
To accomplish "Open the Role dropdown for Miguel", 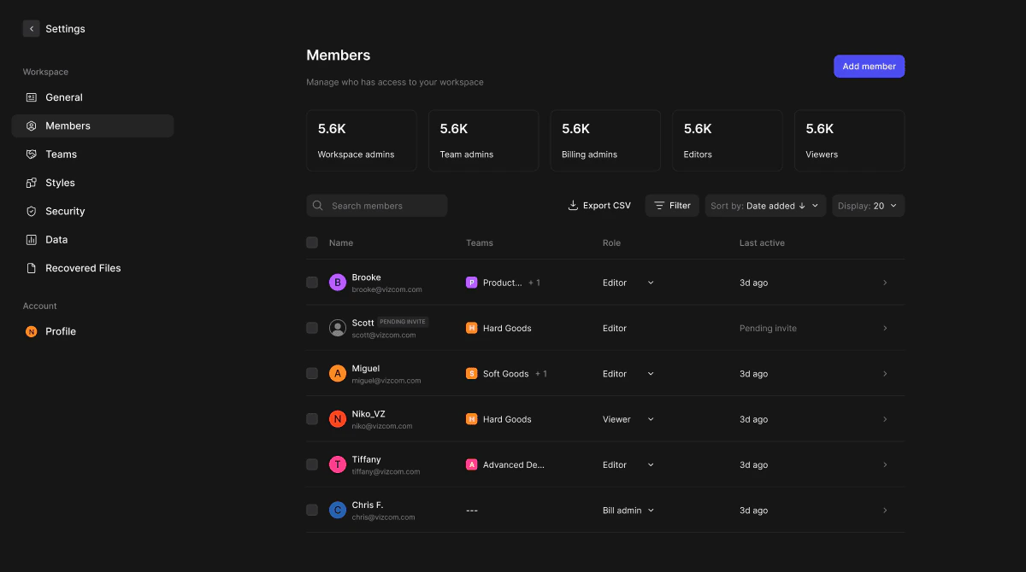I will [628, 373].
